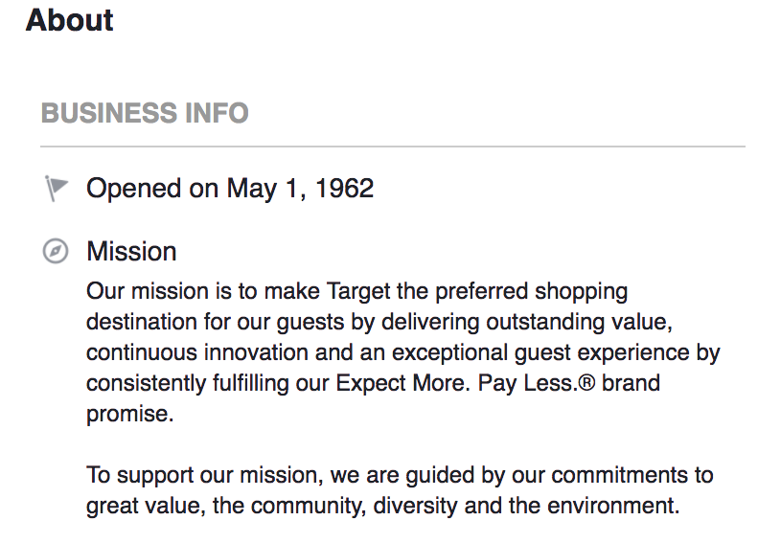Click the year 1962 in opened date
Viewport: 781px width, 543px height.
[x=345, y=189]
